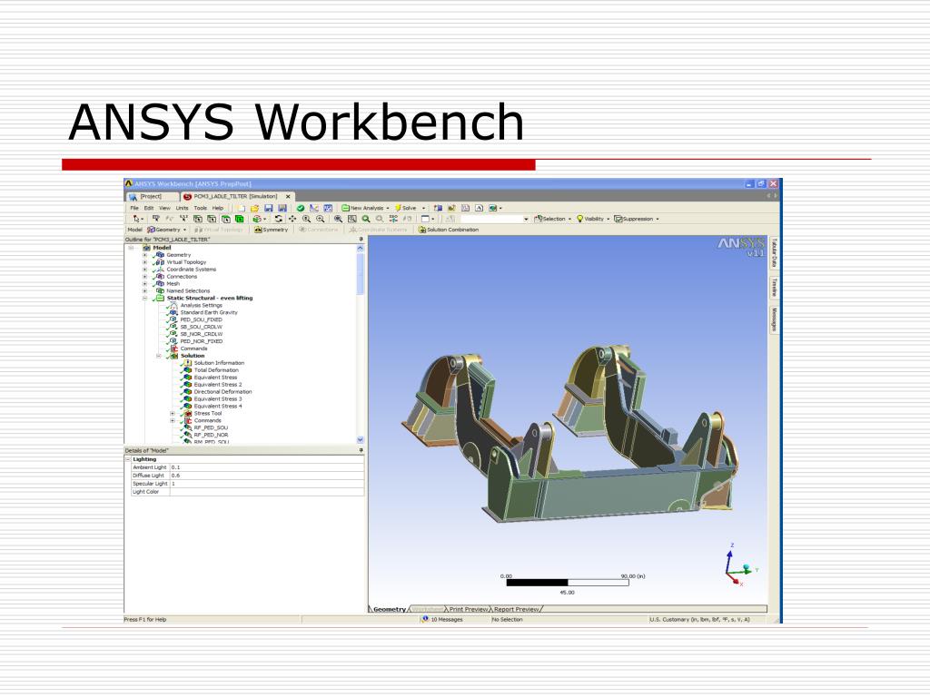Click the Symmetry toolbar button
The image size is (930, 697).
coord(271,230)
